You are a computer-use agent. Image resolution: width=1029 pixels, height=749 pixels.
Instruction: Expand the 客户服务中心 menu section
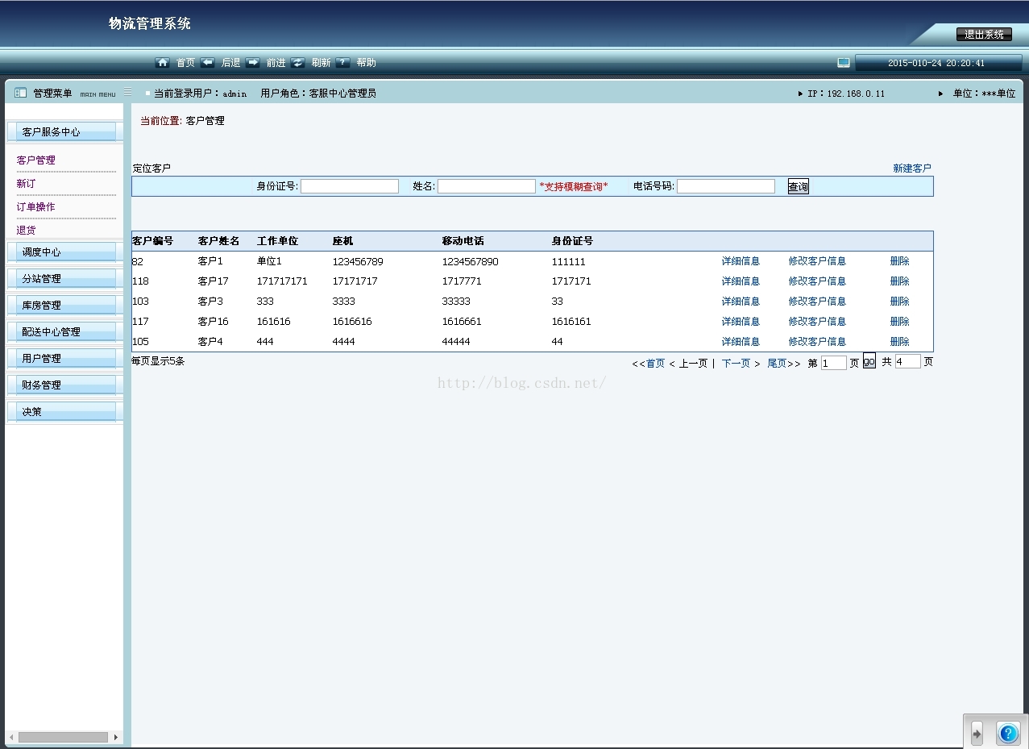pyautogui.click(x=64, y=132)
